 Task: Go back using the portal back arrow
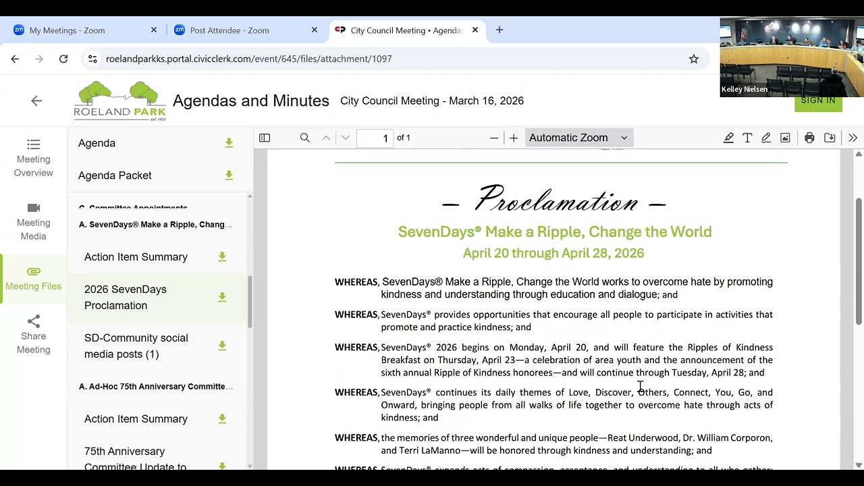tap(36, 101)
